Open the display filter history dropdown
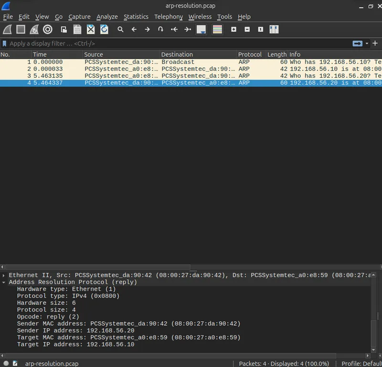This screenshot has width=382, height=367. click(367, 43)
